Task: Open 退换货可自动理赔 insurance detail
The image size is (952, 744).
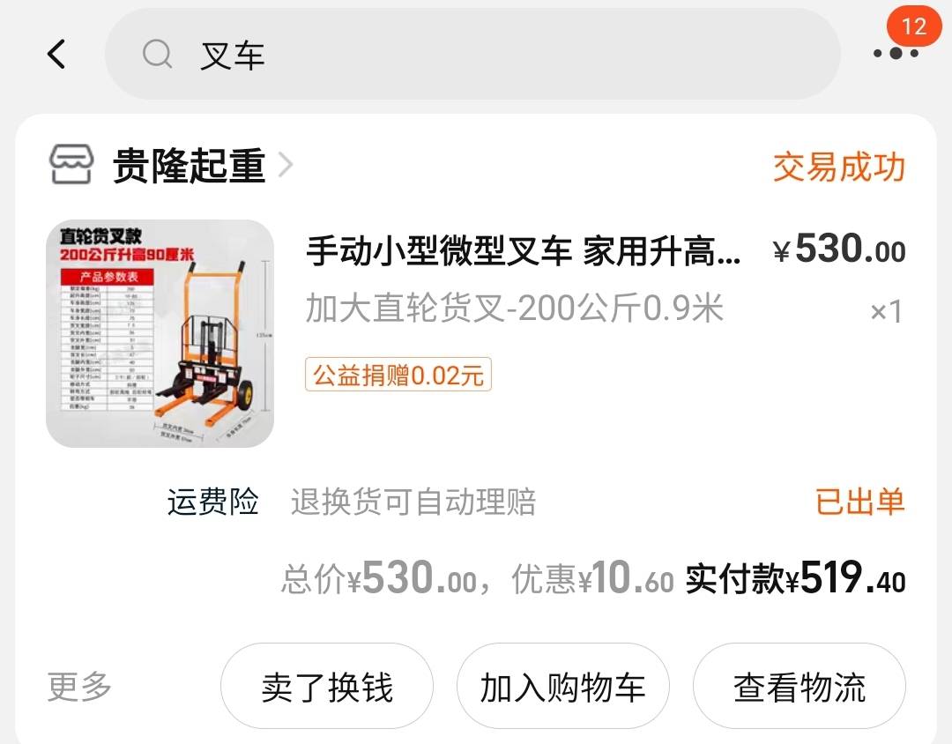Action: click(x=413, y=502)
